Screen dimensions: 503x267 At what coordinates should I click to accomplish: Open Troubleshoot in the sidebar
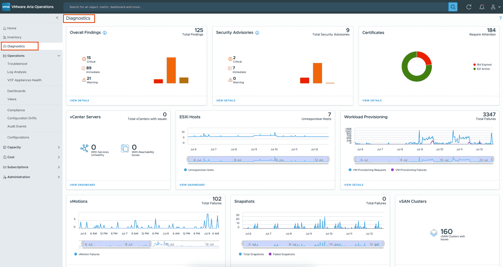point(17,64)
